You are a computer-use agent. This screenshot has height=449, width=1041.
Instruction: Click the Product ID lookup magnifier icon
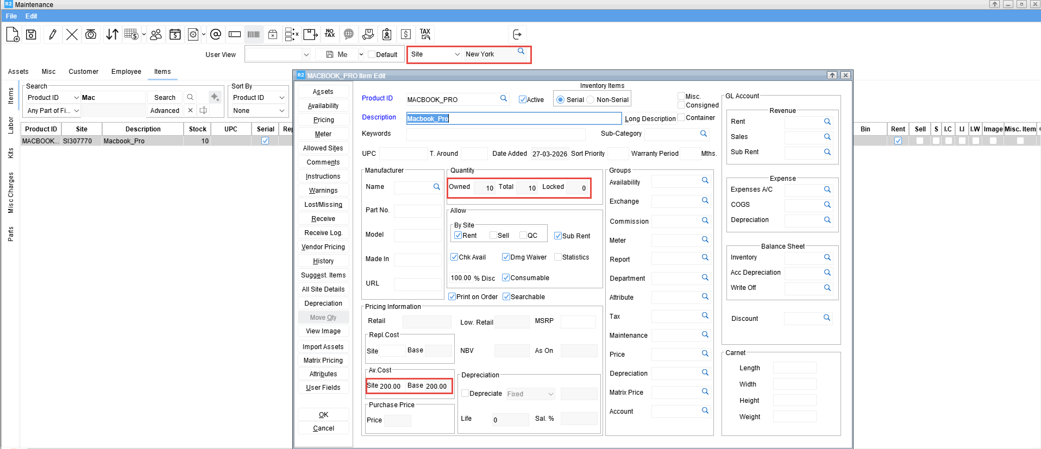coord(504,99)
